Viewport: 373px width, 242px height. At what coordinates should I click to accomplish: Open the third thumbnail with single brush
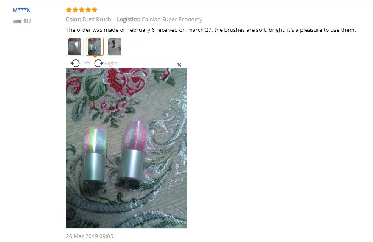click(115, 47)
